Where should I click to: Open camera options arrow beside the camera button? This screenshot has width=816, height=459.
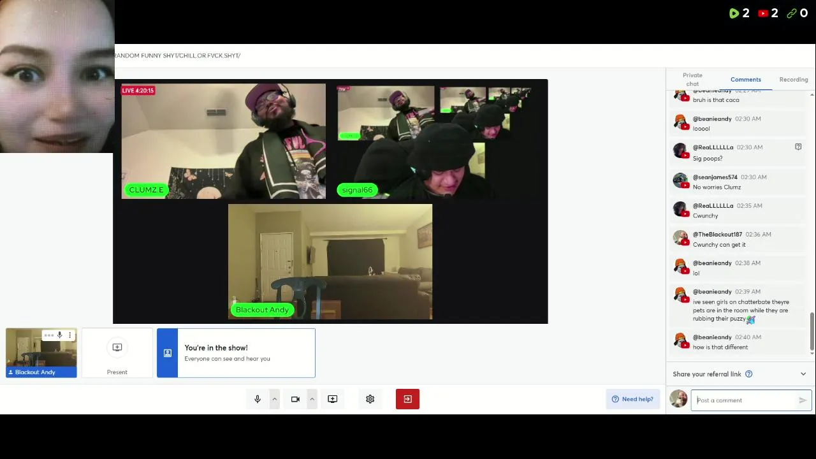tap(312, 399)
